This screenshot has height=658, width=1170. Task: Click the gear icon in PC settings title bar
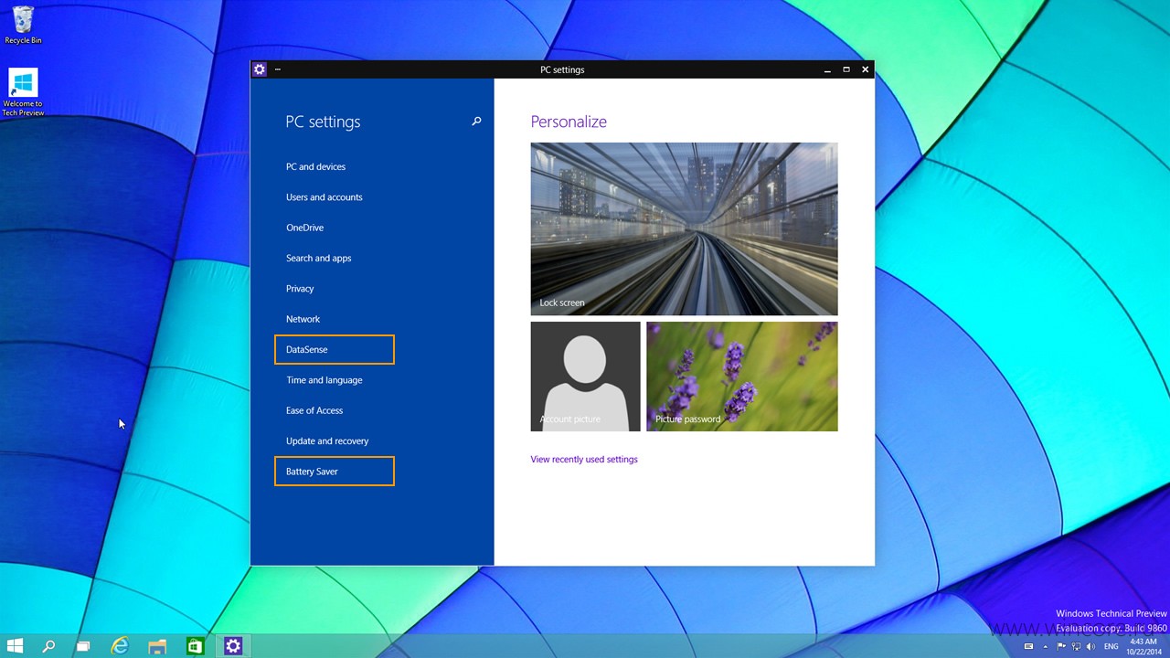coord(260,69)
